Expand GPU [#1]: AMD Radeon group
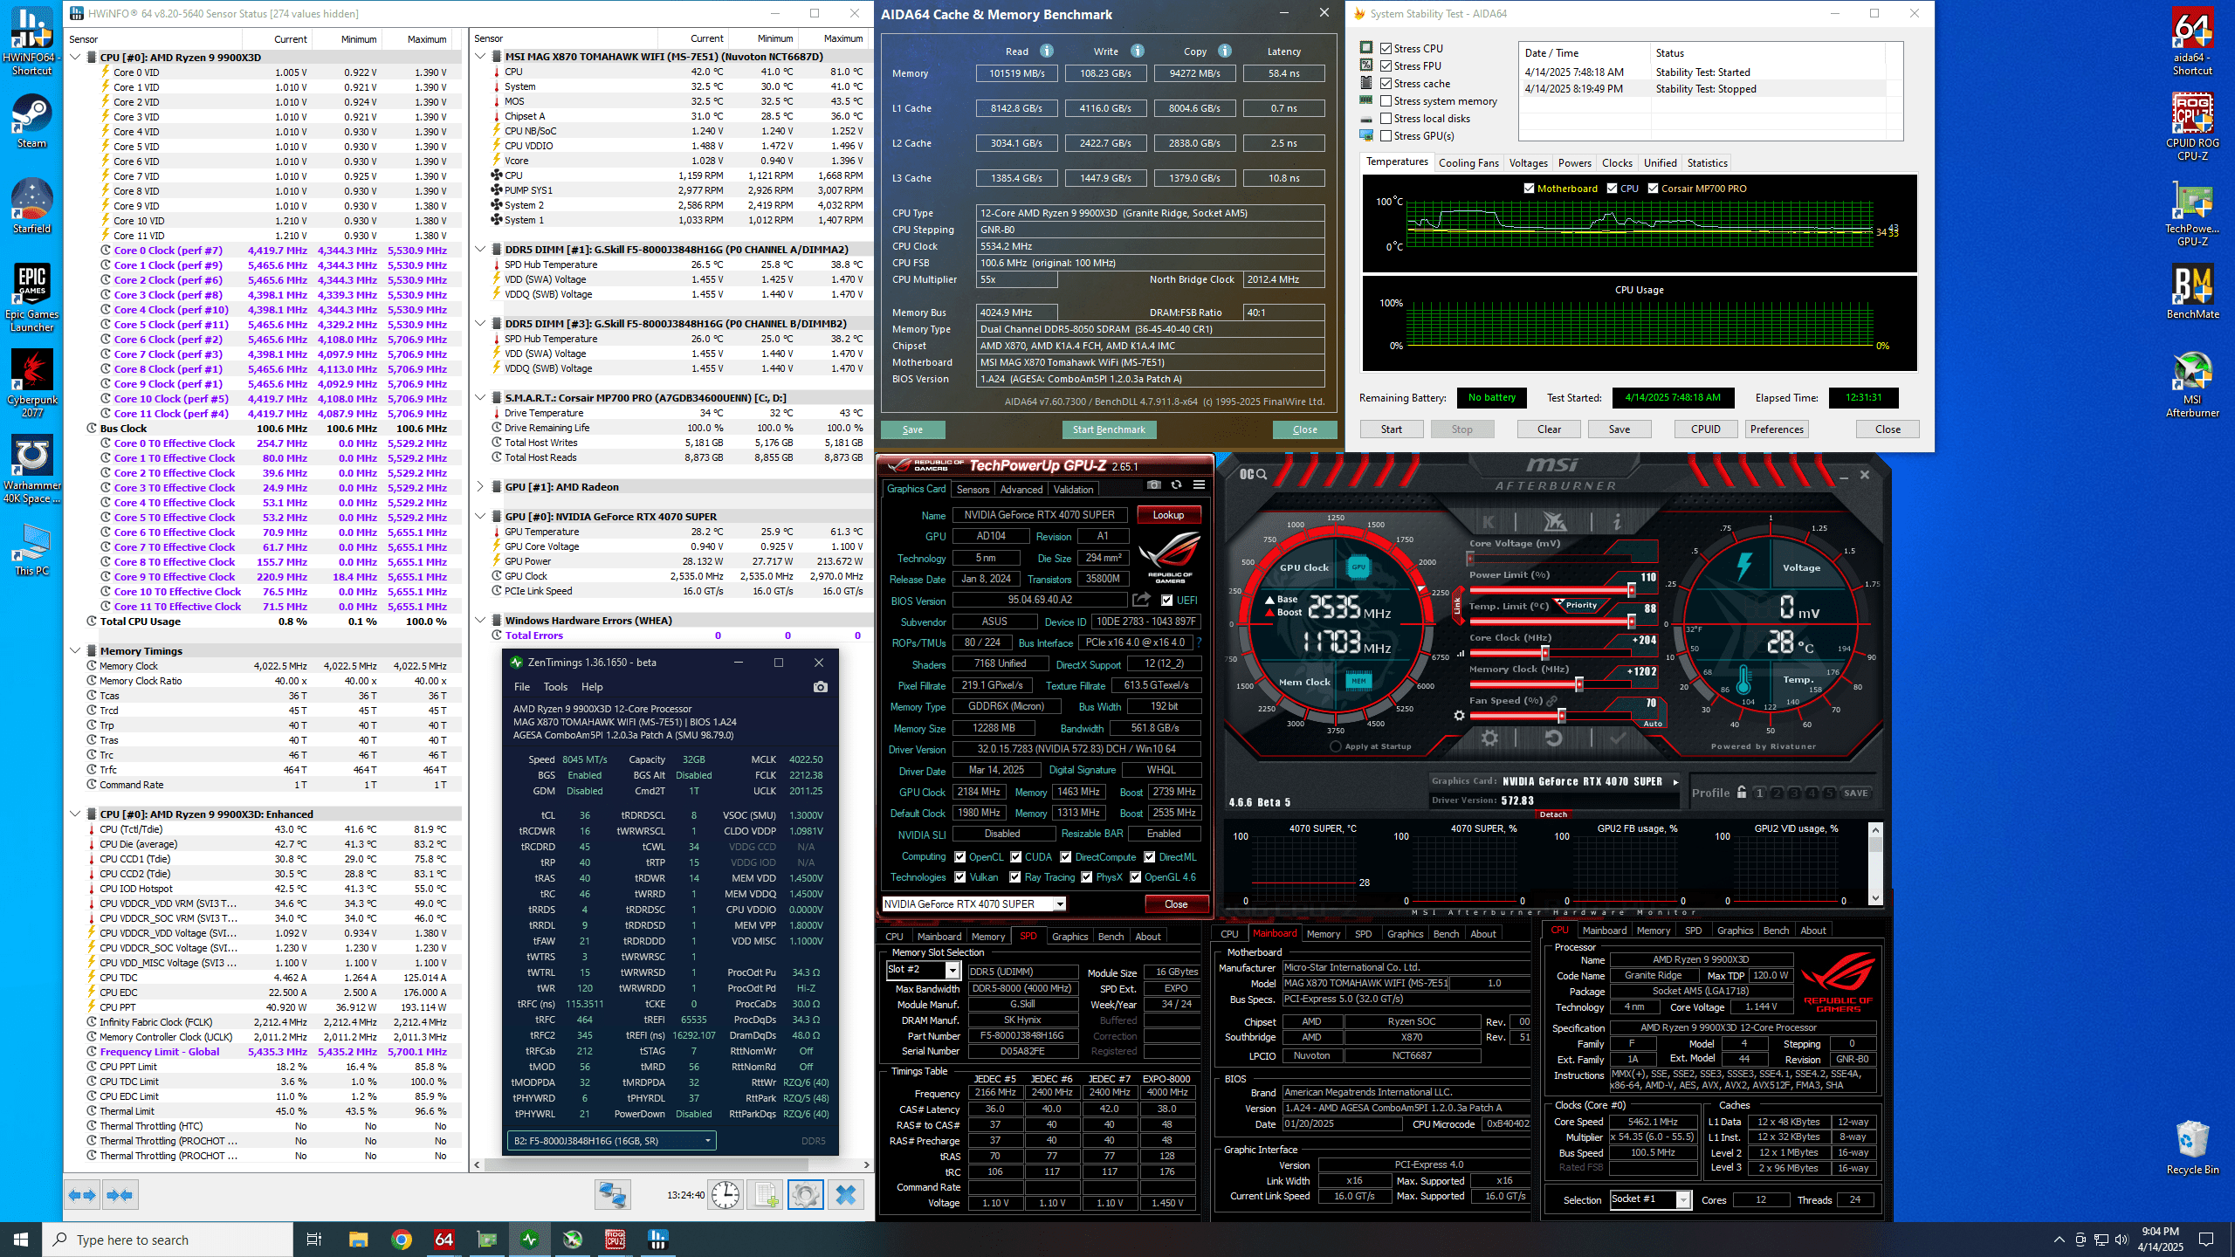The width and height of the screenshot is (2235, 1257). click(x=480, y=487)
